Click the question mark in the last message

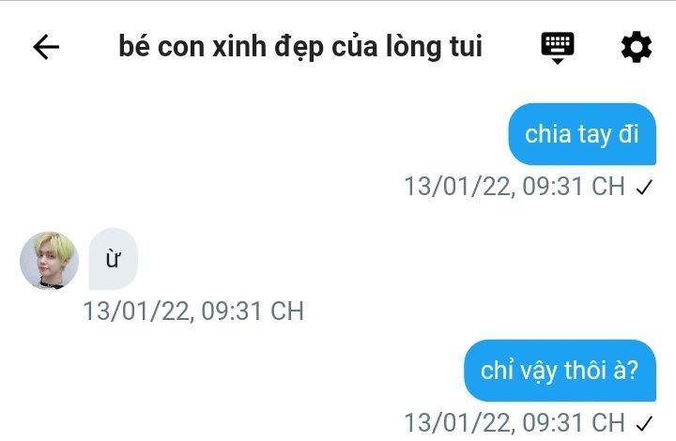pyautogui.click(x=631, y=370)
